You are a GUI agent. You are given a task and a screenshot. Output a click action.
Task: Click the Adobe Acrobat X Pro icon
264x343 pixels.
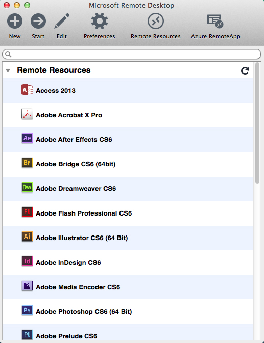[x=27, y=114]
